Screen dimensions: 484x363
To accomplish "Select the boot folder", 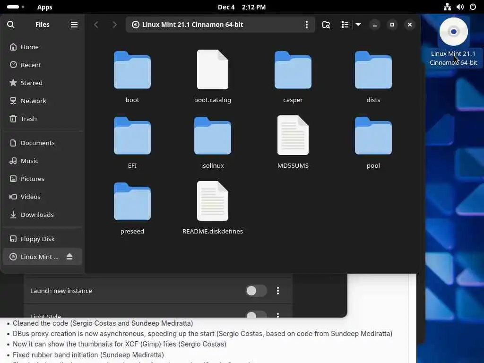I will pyautogui.click(x=132, y=77).
